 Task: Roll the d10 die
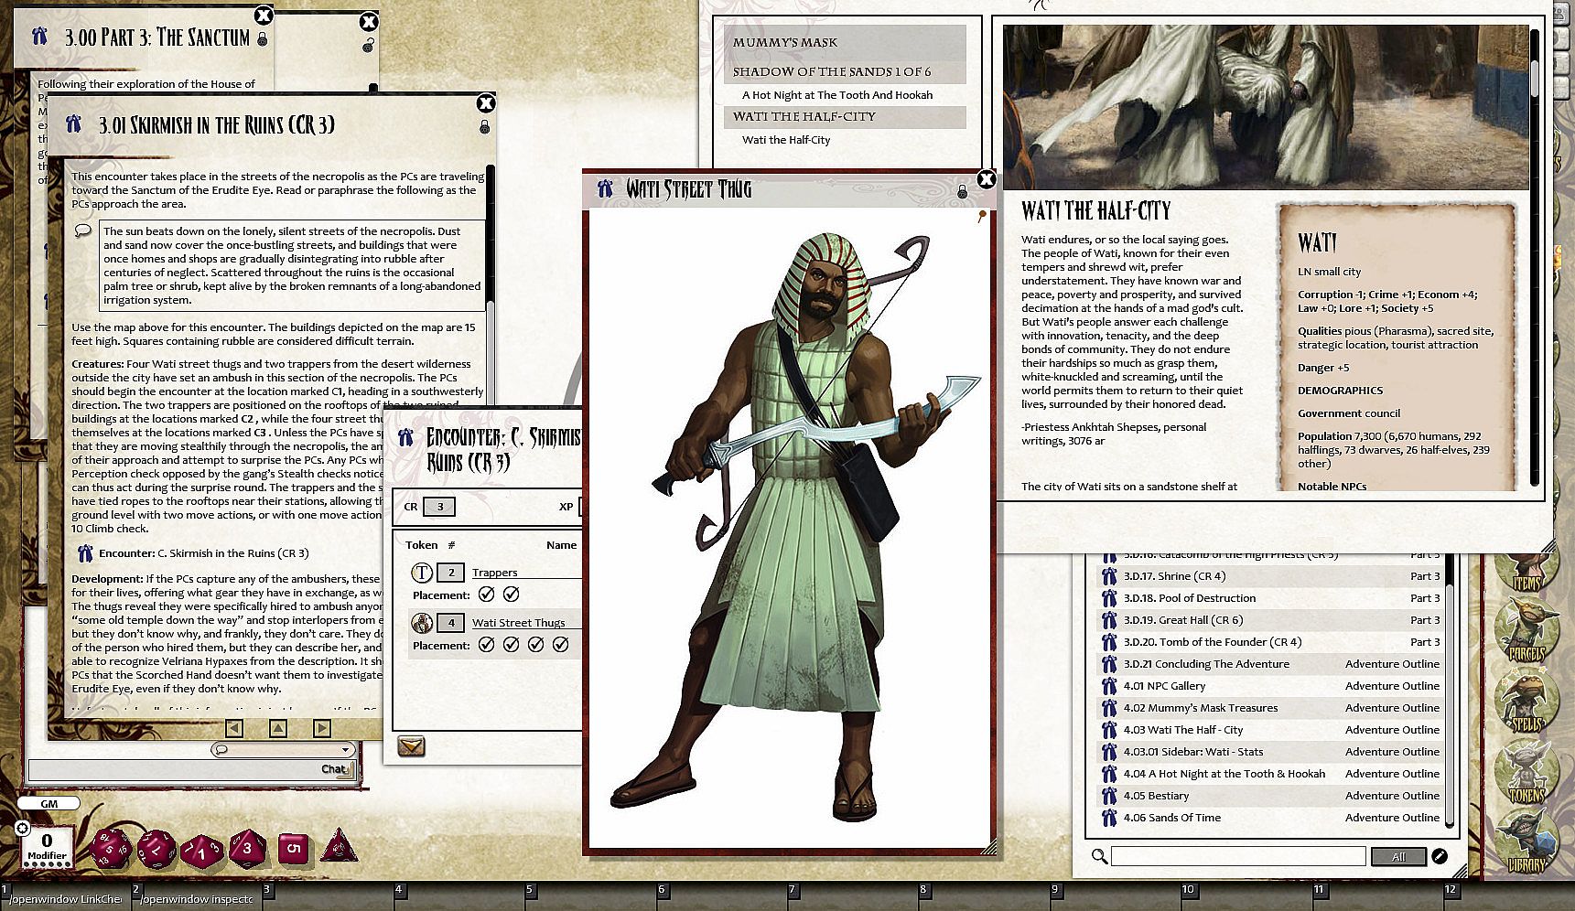[x=201, y=852]
